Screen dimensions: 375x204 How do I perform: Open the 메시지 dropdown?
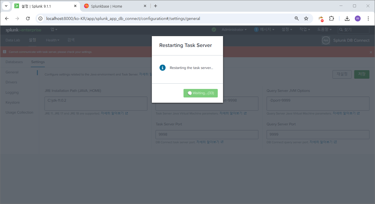[x=264, y=30]
